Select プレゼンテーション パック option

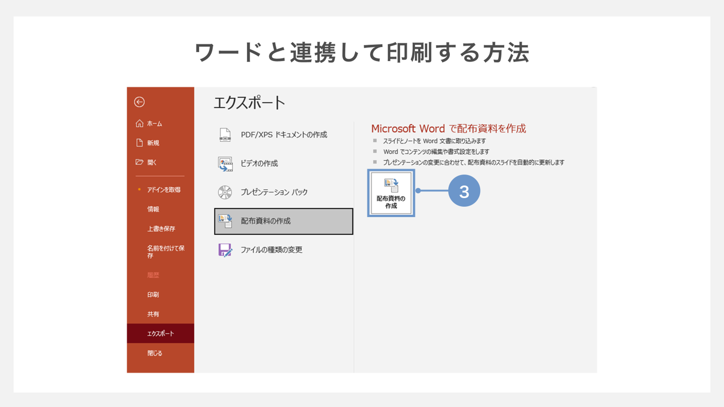283,192
